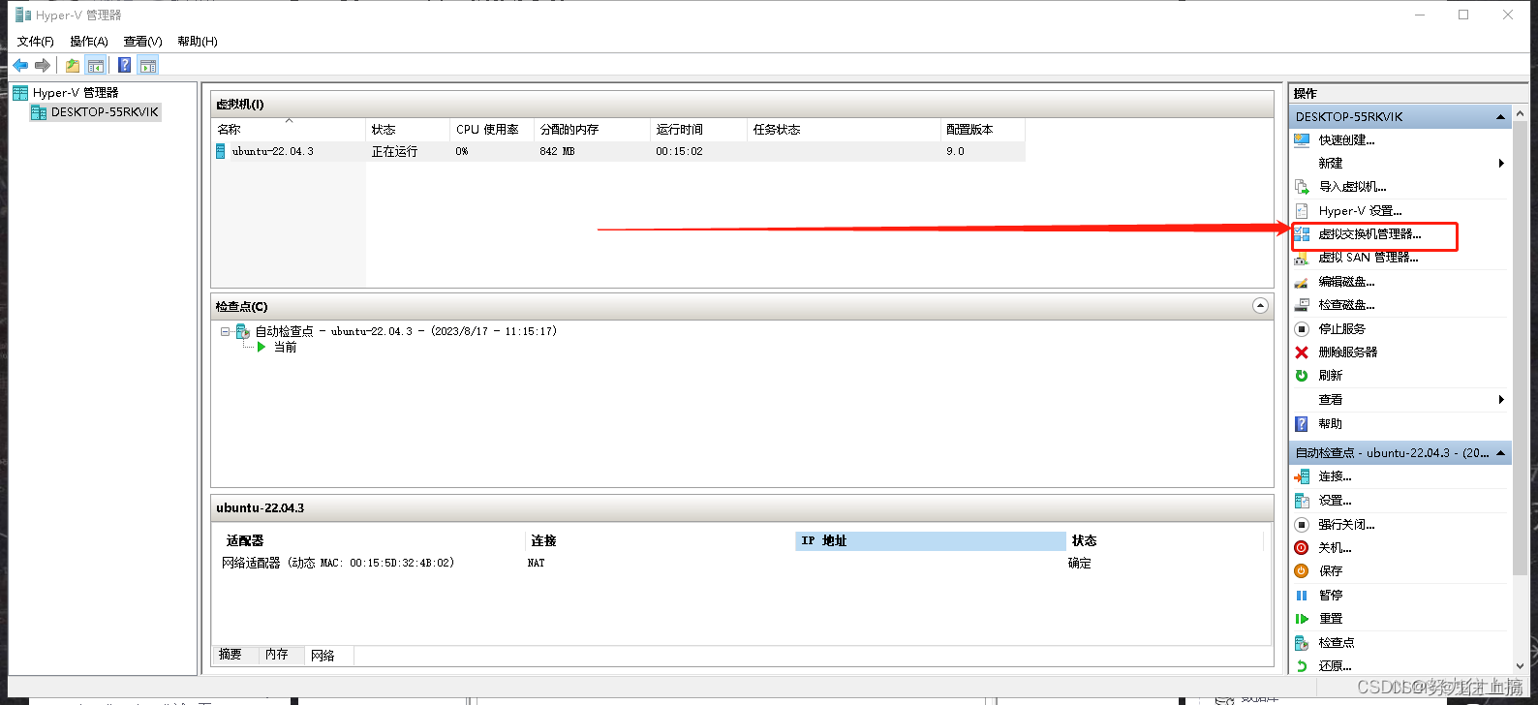Click the Forward arrow toolbar icon
The height and width of the screenshot is (705, 1538).
pos(43,66)
